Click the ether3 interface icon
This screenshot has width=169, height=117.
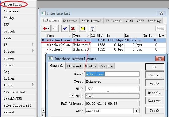coord(49,49)
